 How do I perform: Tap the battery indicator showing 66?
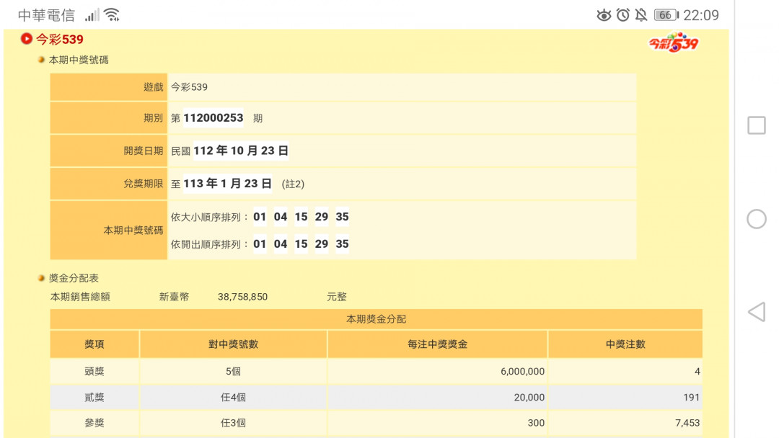666,15
